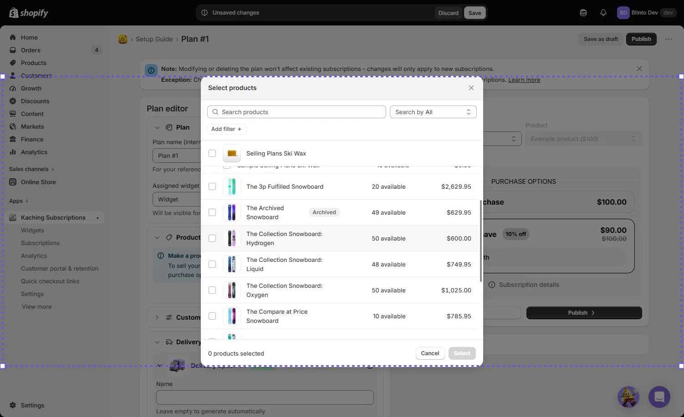Close the Select products dialog
This screenshot has width=684, height=417.
coord(471,88)
